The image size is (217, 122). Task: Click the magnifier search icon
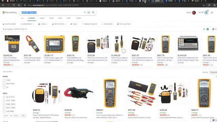pyautogui.click(x=93, y=13)
